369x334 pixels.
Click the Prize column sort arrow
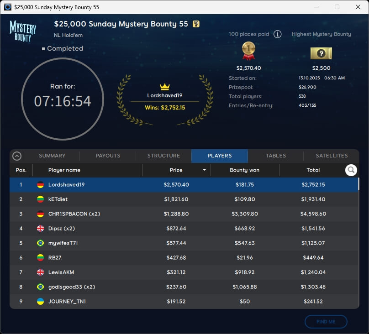[204, 170]
